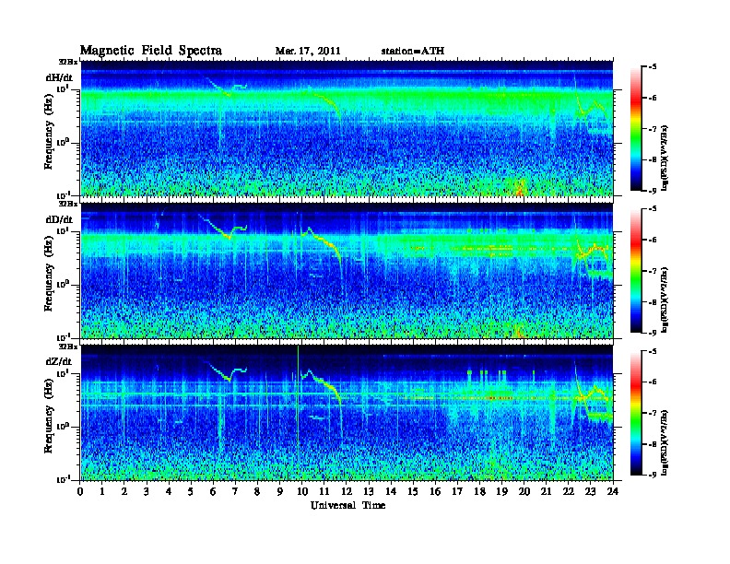Click hour tick label 22 on time axis

(569, 491)
